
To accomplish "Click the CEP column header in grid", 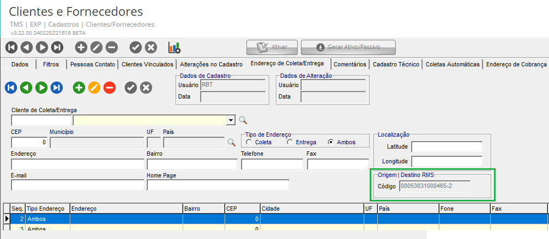I will [x=242, y=209].
